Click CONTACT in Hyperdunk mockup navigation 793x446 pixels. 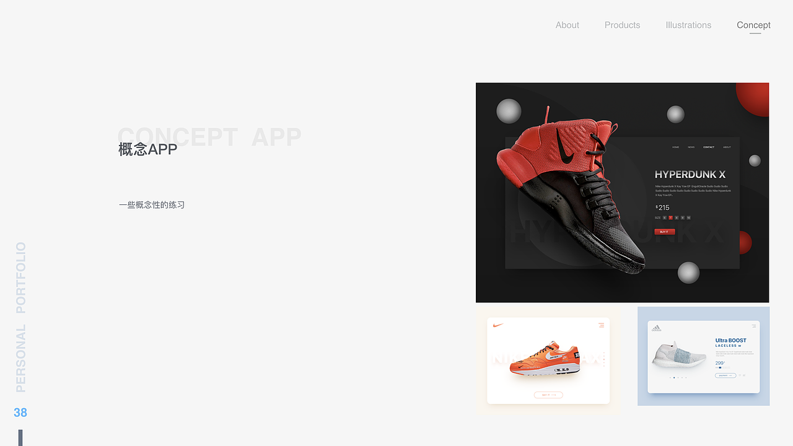[709, 147]
